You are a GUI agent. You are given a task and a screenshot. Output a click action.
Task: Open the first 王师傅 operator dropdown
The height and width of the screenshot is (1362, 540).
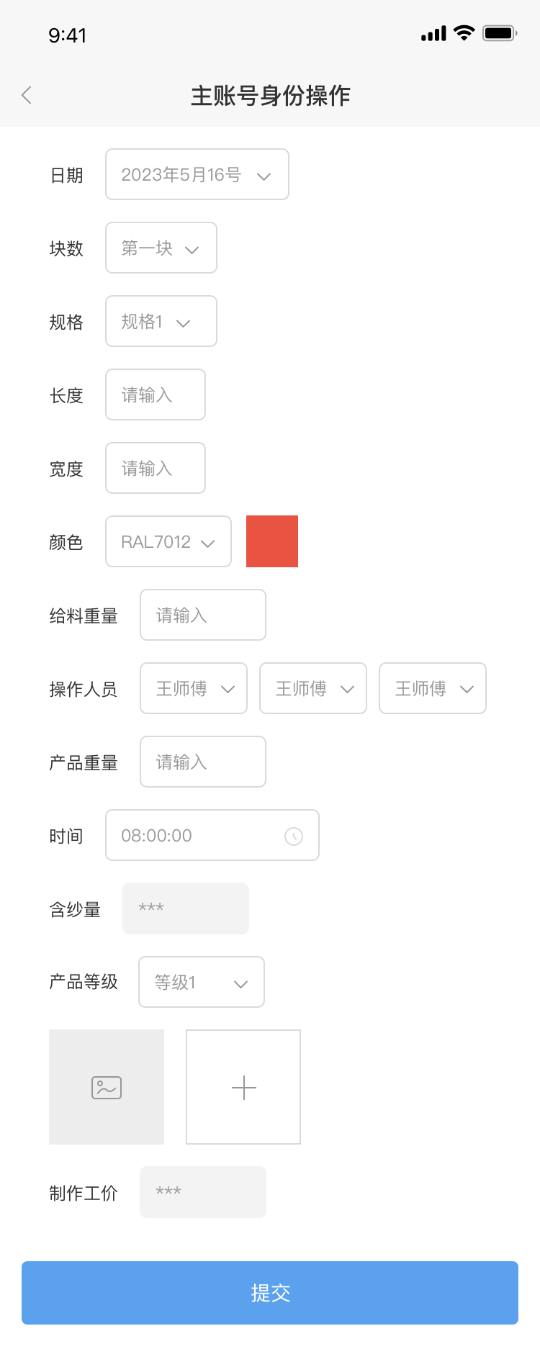[x=194, y=688]
